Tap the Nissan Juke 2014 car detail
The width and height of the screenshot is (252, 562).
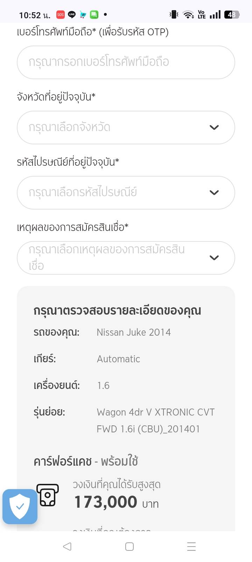click(x=134, y=333)
